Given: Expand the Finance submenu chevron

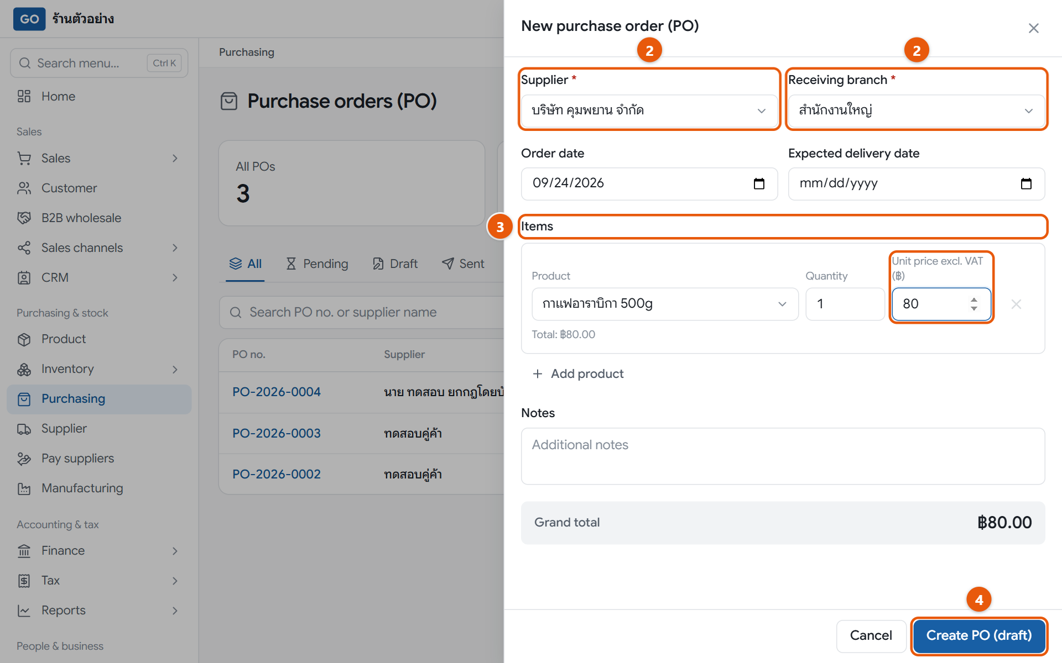Looking at the screenshot, I should [x=175, y=551].
